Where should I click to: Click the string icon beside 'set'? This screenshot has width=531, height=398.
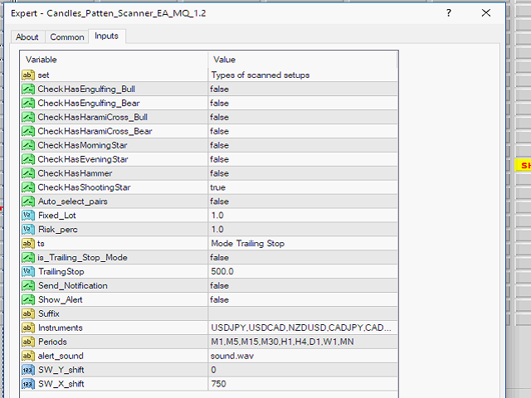(28, 75)
